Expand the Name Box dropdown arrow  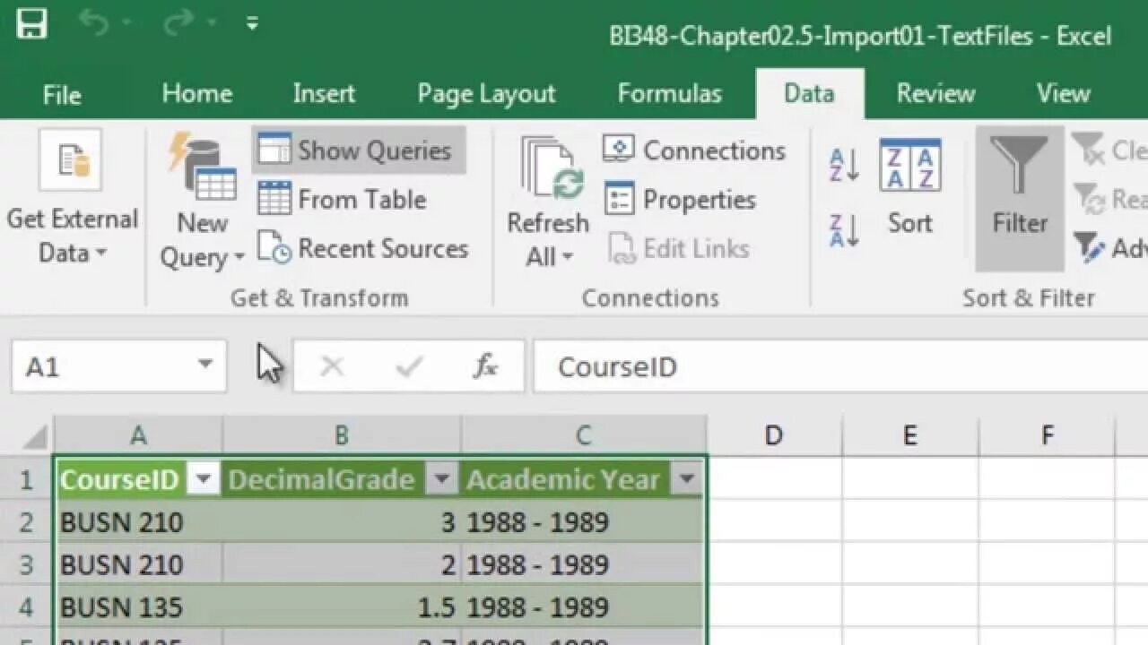coord(205,365)
